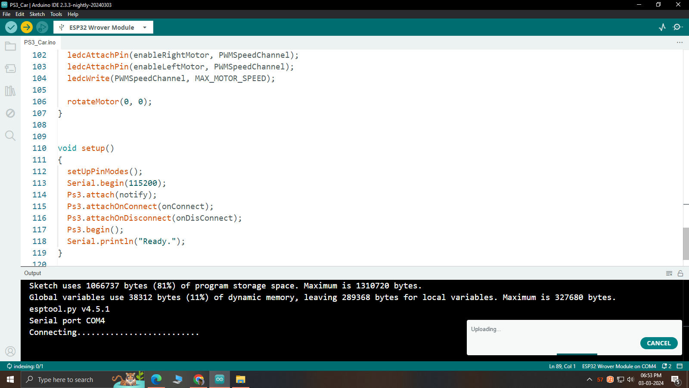
Task: Open the Serial Plotter
Action: [x=662, y=27]
